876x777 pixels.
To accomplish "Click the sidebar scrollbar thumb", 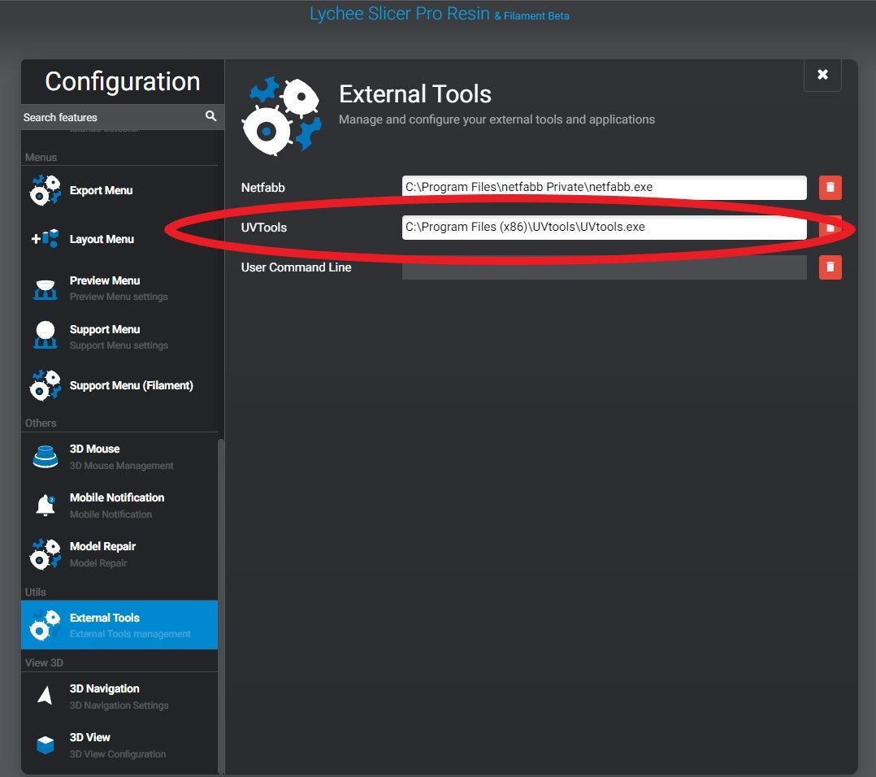I will point(221,606).
